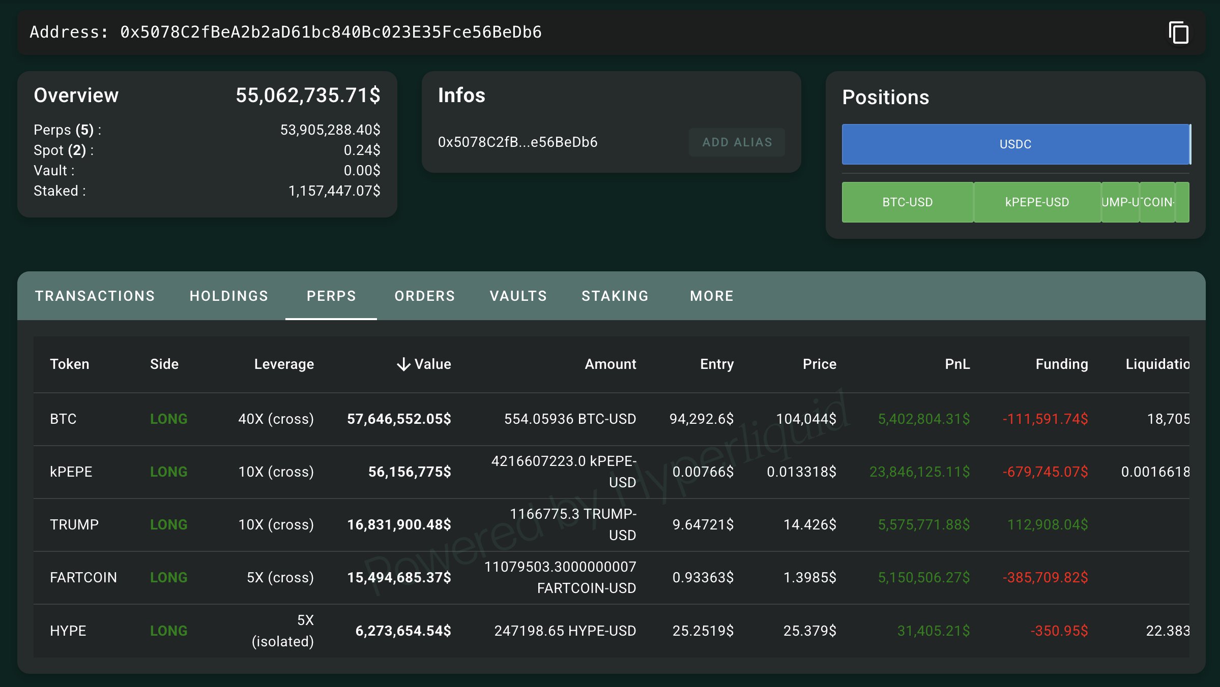The width and height of the screenshot is (1220, 687).
Task: Click the TRUMP token cell
Action: [74, 525]
